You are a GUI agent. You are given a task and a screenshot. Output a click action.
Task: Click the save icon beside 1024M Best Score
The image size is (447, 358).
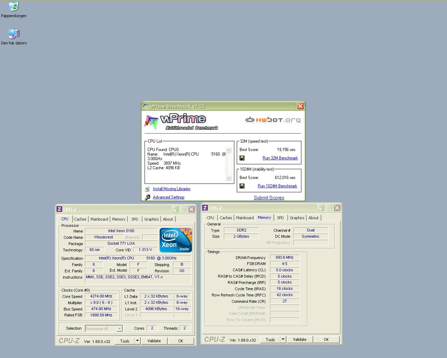coord(242,186)
